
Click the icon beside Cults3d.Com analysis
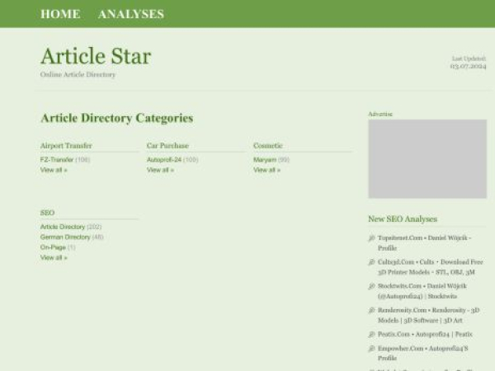(x=371, y=262)
